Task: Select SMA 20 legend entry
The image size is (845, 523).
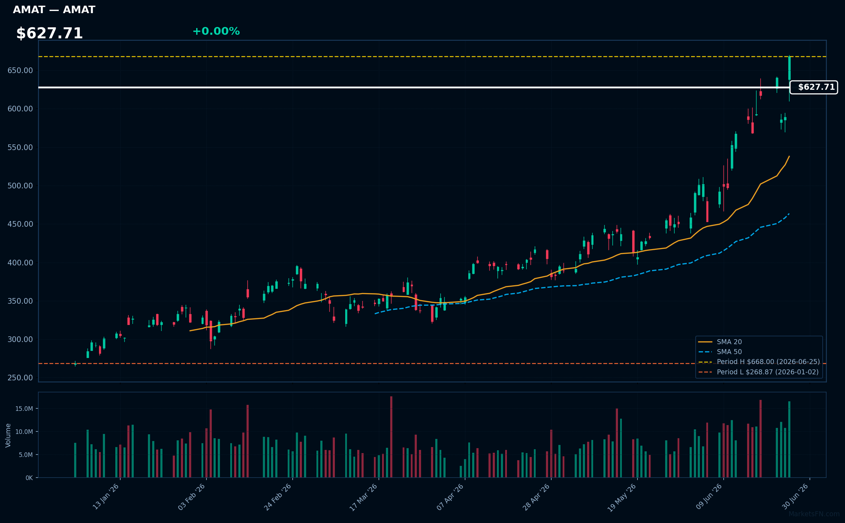Action: [x=720, y=342]
